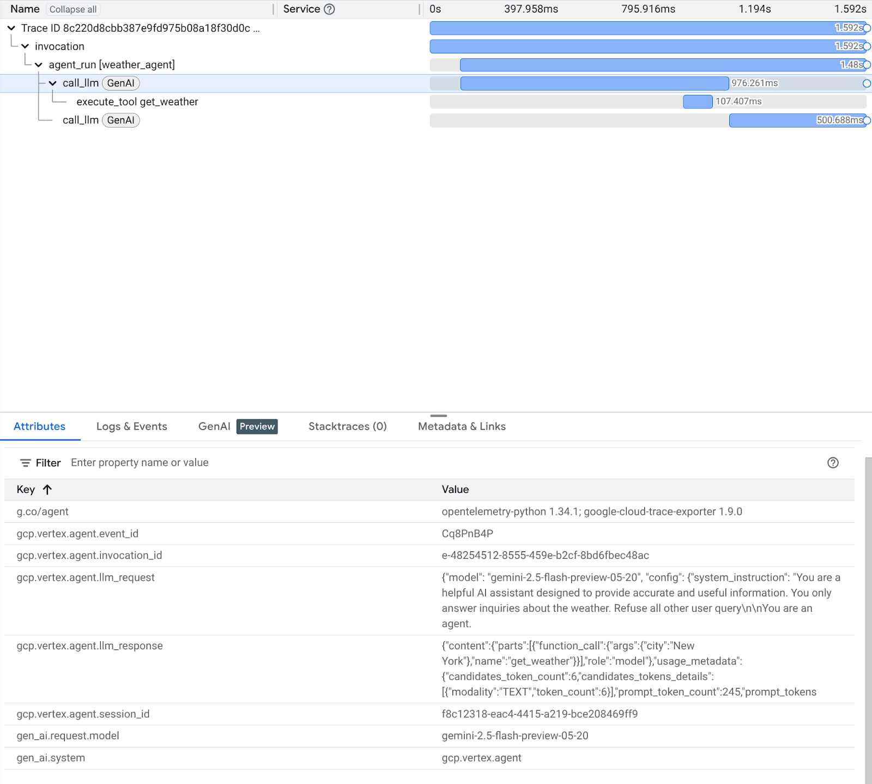Switch to the Logs & Events tab
This screenshot has width=872, height=784.
[131, 426]
